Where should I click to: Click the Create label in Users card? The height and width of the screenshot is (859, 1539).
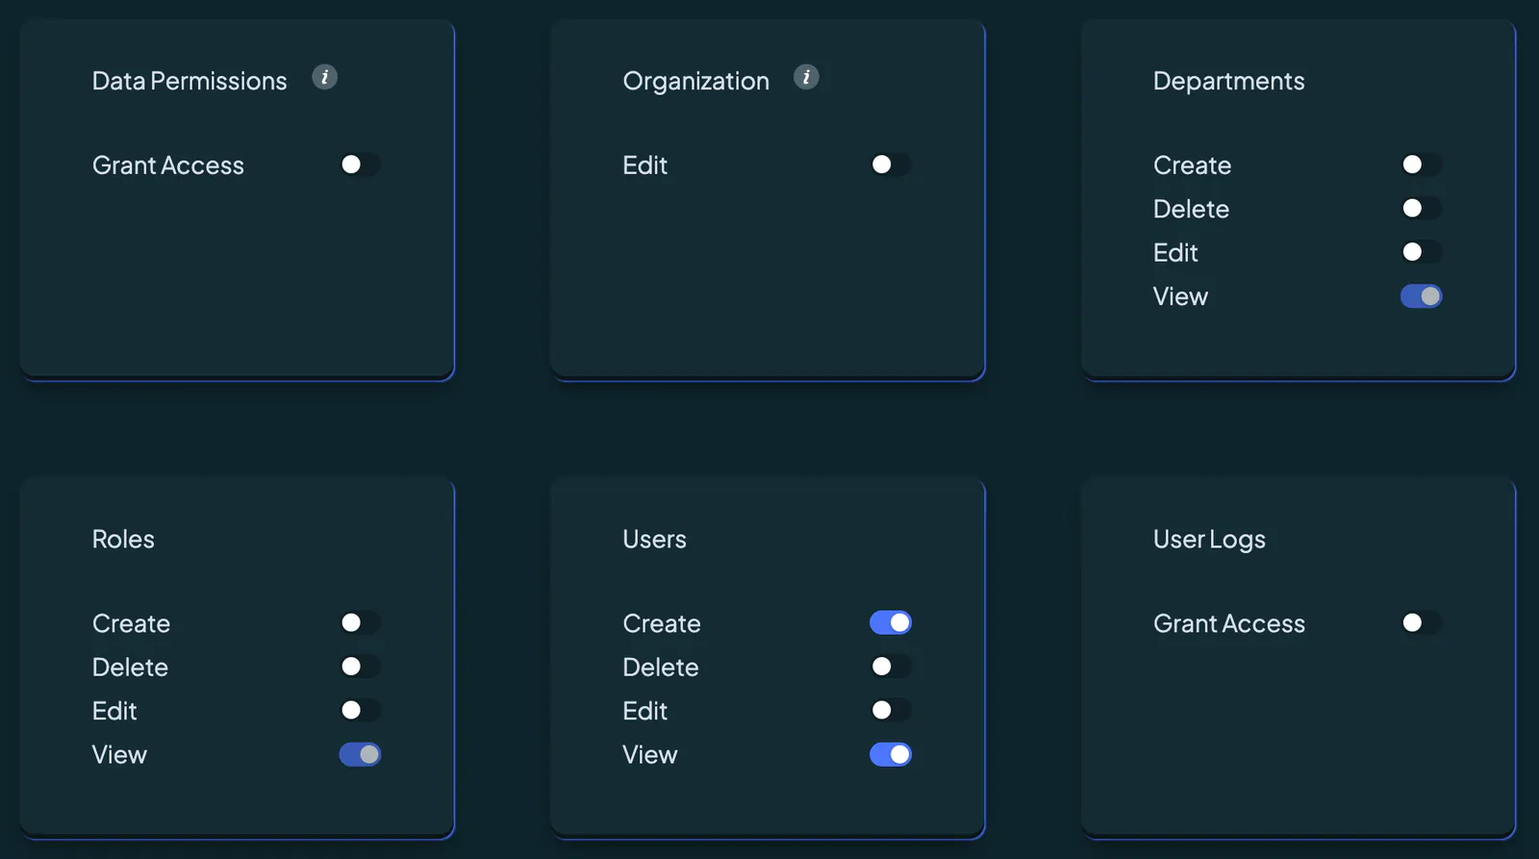[662, 623]
